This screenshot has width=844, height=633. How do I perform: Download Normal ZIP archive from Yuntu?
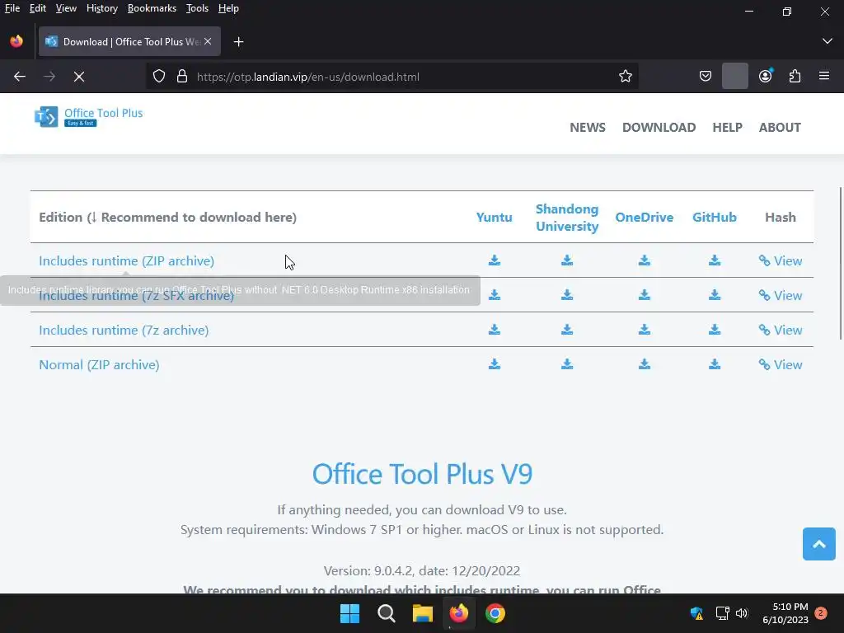(495, 364)
